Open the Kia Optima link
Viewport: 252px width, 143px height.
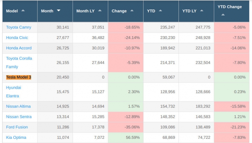16,137
